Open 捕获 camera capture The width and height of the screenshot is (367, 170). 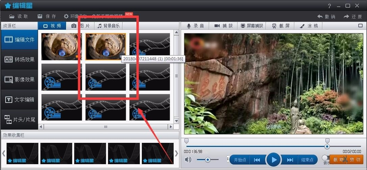[x=223, y=26]
